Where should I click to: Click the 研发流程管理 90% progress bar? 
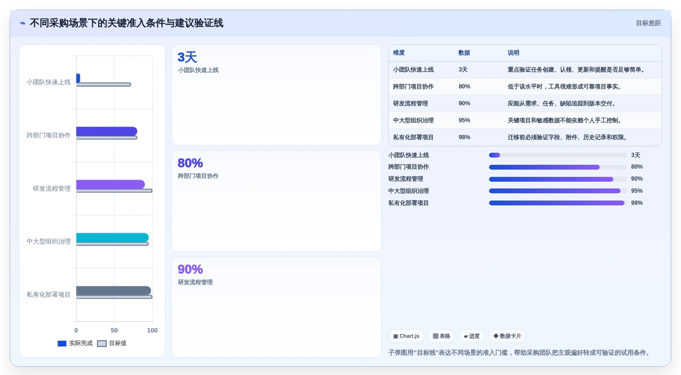[x=558, y=179]
